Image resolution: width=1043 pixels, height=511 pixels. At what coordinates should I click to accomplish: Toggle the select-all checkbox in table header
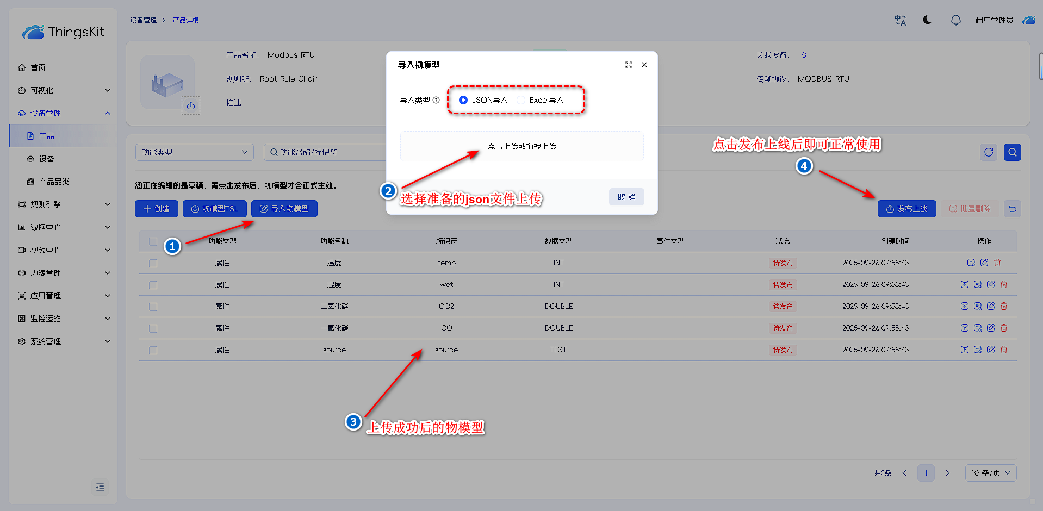pos(153,241)
